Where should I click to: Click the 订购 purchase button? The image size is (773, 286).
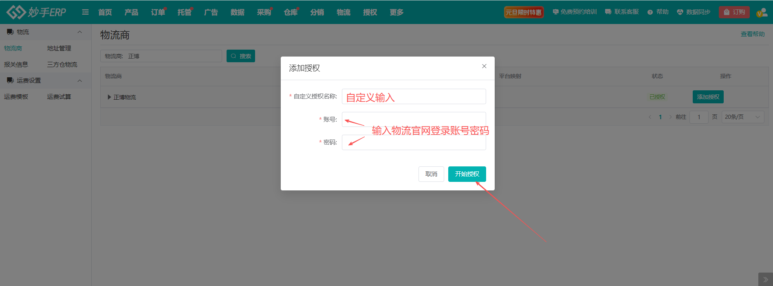[734, 12]
